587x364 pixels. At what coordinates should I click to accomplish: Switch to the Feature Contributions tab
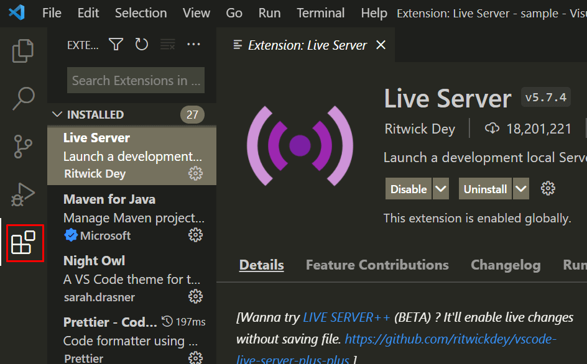click(x=377, y=265)
